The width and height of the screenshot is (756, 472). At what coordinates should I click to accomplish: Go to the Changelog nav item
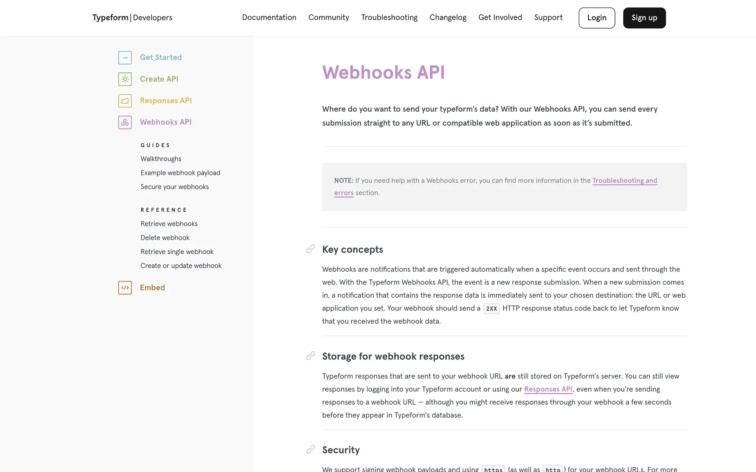pos(448,18)
